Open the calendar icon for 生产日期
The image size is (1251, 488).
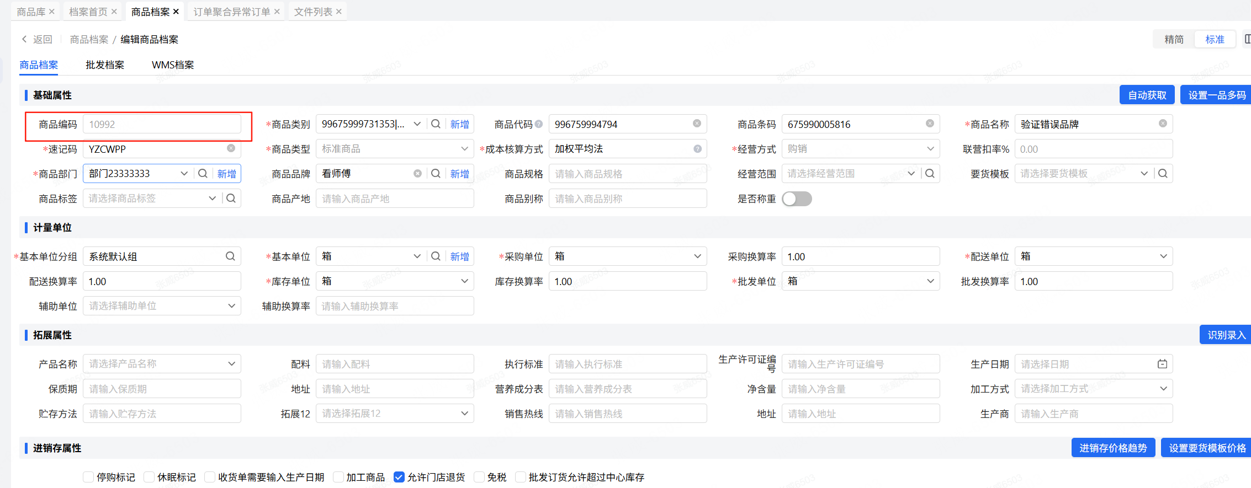(x=1162, y=364)
